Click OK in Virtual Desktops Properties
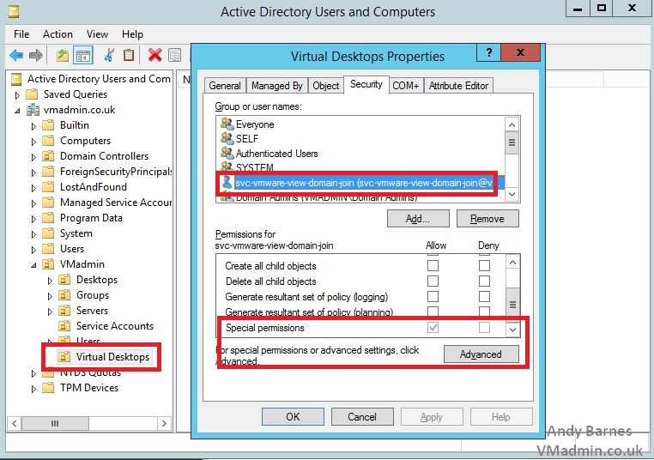This screenshot has height=460, width=654. [293, 416]
